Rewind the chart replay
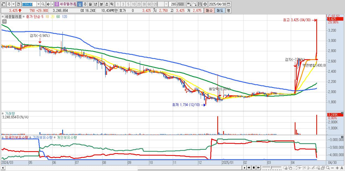 [249, 168]
